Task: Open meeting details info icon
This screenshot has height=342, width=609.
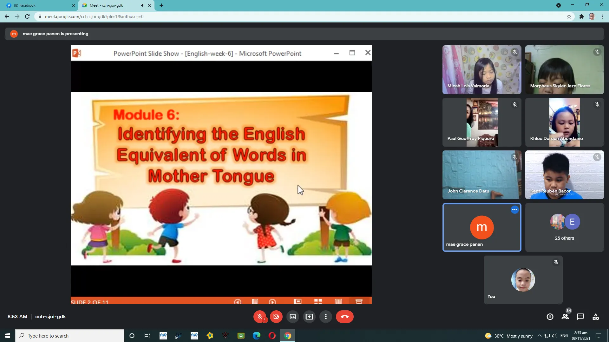Action: click(x=550, y=317)
